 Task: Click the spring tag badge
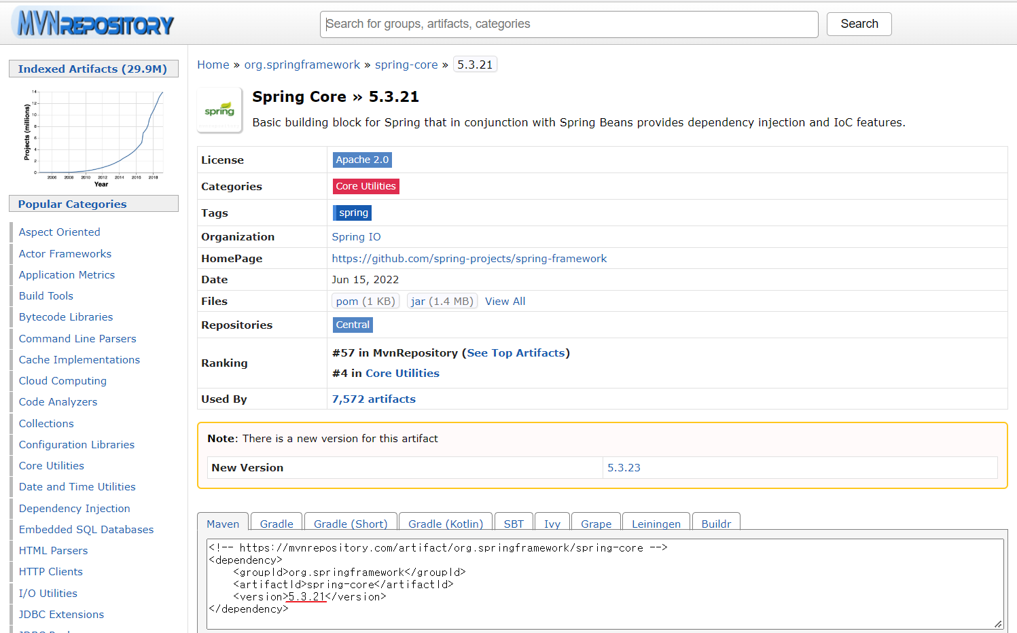[x=352, y=213]
